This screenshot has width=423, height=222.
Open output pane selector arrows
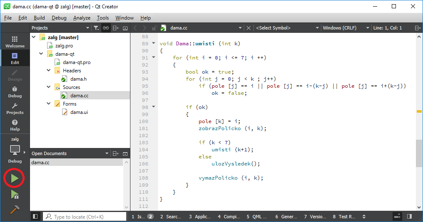364,216
